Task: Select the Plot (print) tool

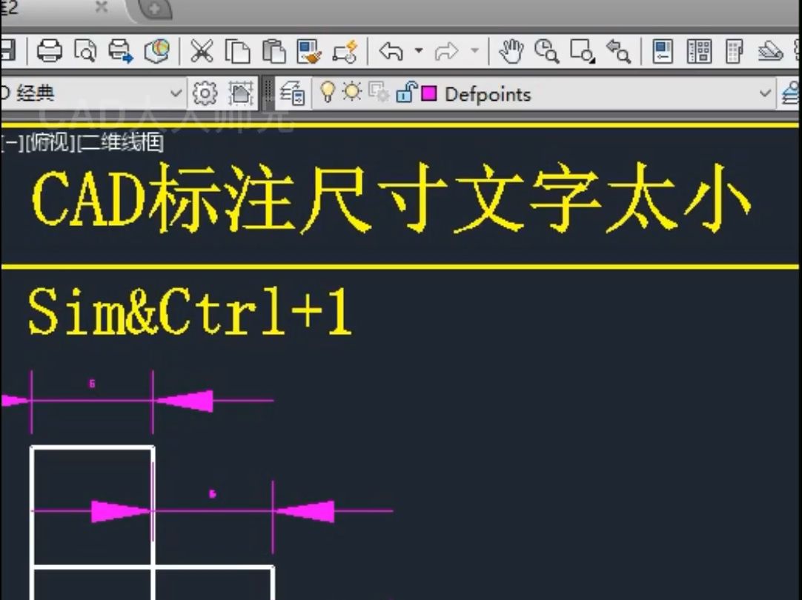Action: click(49, 51)
